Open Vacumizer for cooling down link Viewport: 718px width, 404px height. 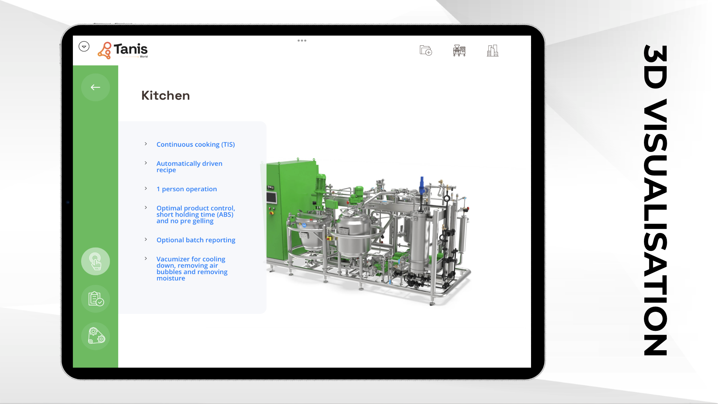point(191,268)
